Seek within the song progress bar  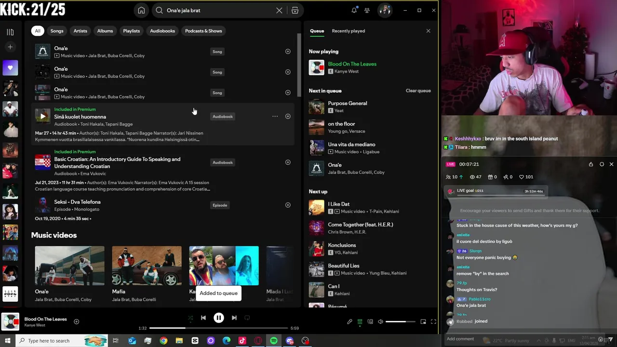218,328
